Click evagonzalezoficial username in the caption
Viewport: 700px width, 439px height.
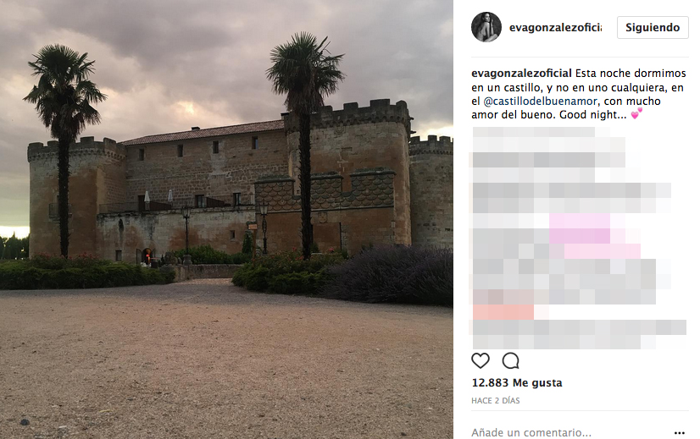(521, 73)
